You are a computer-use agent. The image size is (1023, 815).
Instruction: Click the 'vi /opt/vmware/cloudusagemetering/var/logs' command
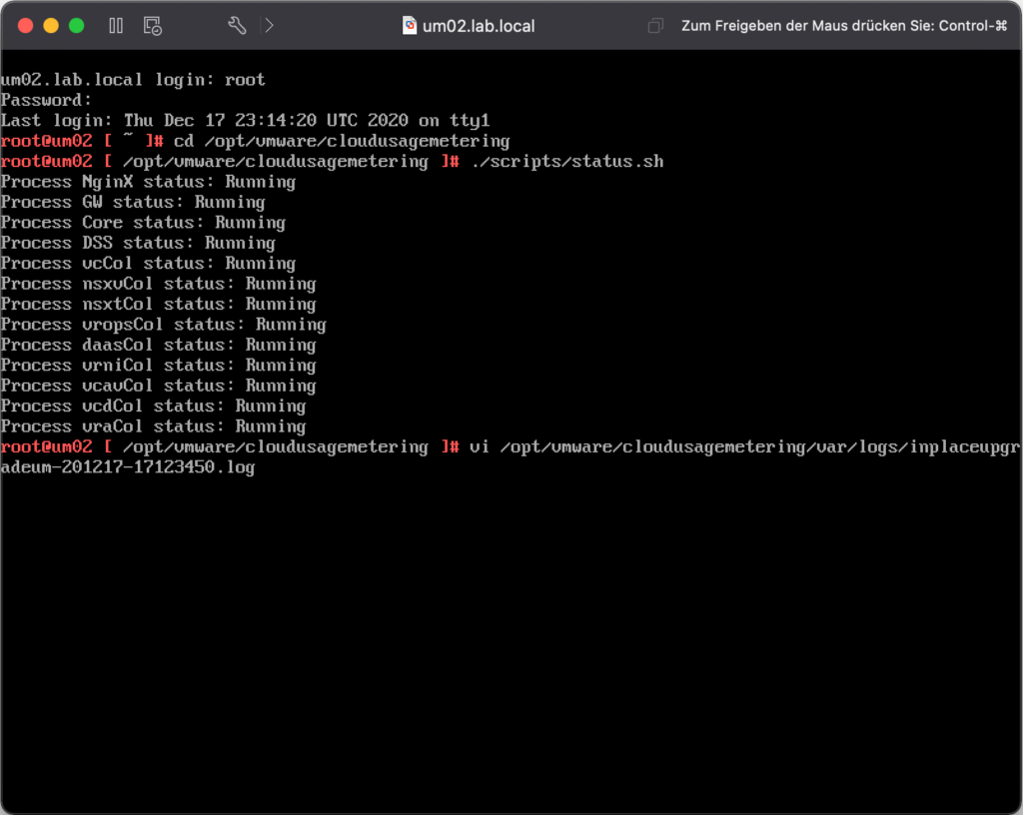coord(744,446)
